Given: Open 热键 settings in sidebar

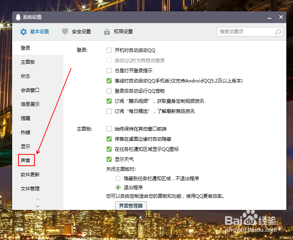Looking at the screenshot, I should [38, 132].
